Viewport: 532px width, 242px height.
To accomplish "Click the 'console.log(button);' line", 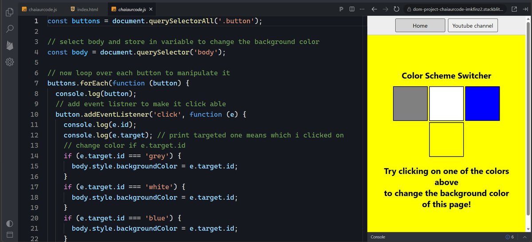I will click(96, 93).
